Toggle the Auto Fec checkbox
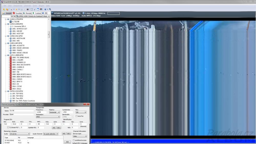The height and width of the screenshot is (144, 256). pos(76,116)
